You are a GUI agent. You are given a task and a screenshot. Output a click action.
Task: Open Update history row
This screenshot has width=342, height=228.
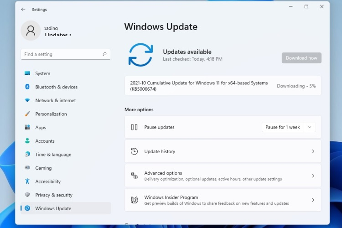coord(223,151)
